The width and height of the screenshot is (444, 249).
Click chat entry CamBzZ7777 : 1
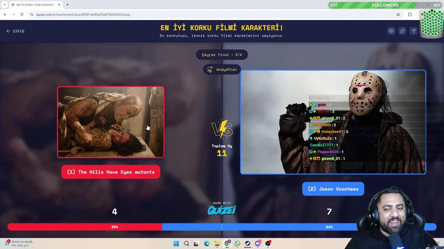(x=324, y=145)
